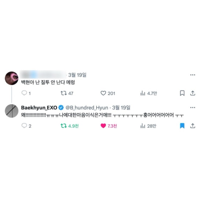
Task: Open replies on the first tweet
Action: 26,93
